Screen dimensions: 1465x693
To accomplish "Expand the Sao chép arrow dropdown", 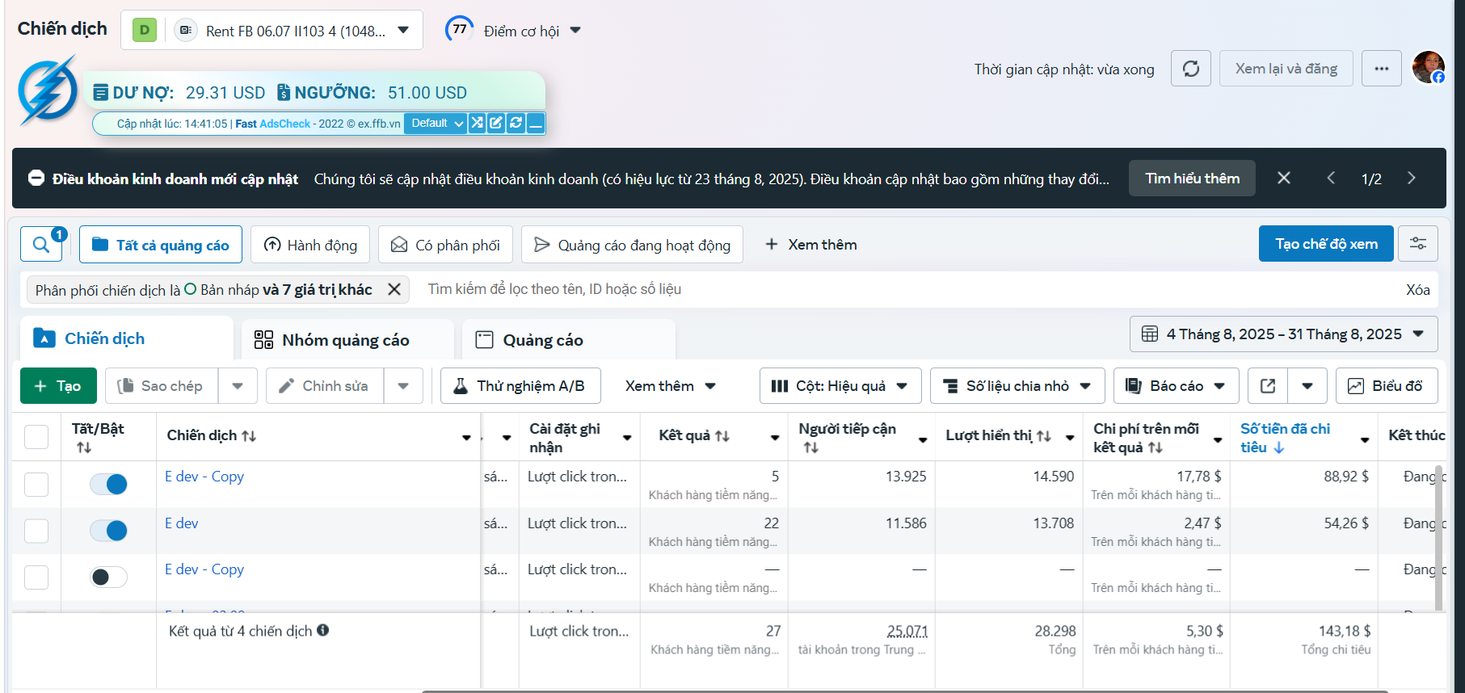I will point(238,386).
